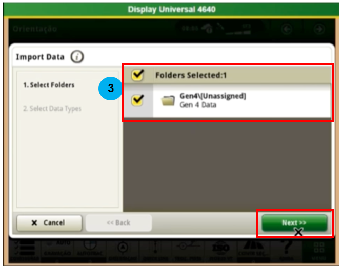Go to step 1. Select Folders
The width and height of the screenshot is (343, 268).
click(x=49, y=85)
